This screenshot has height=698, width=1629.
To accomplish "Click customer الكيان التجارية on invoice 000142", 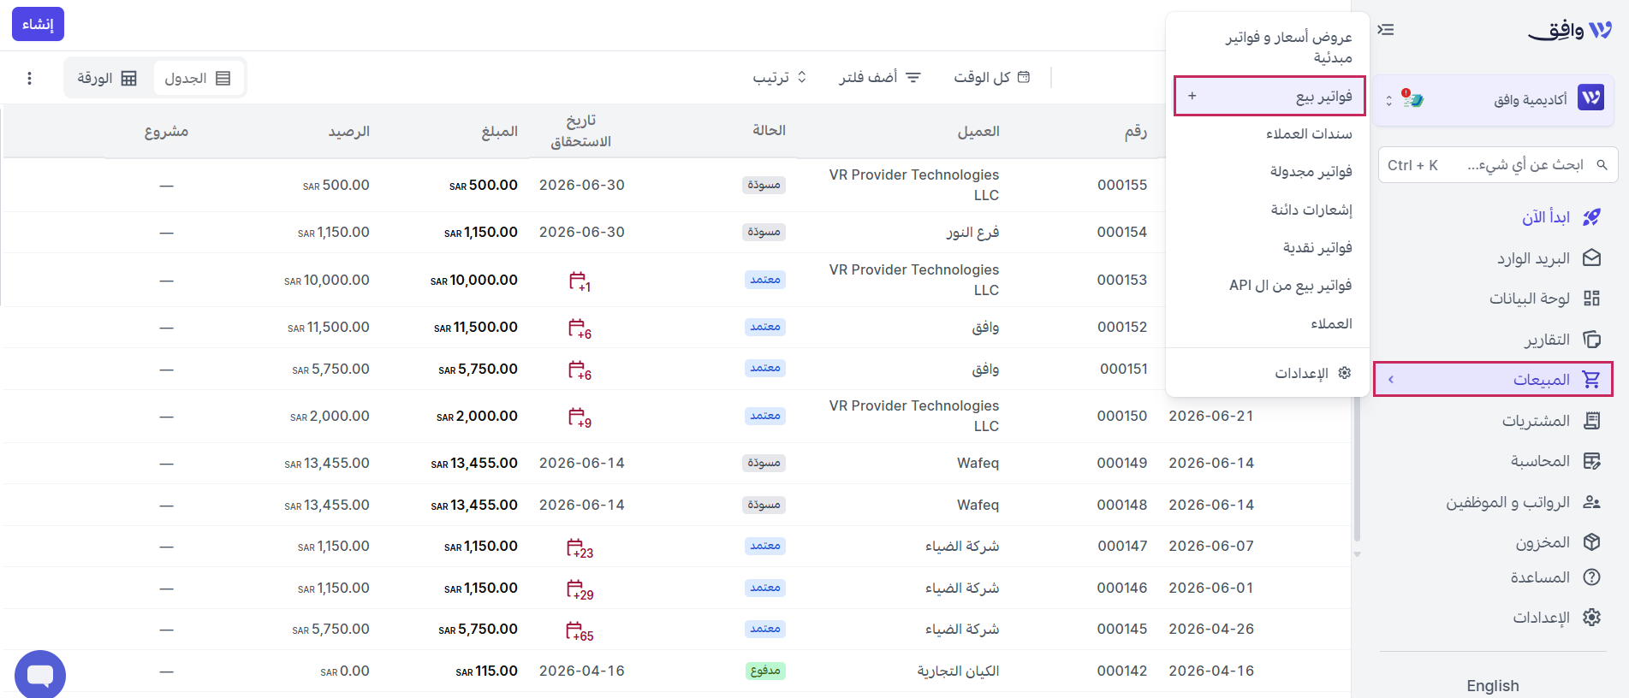I will click(x=958, y=671).
